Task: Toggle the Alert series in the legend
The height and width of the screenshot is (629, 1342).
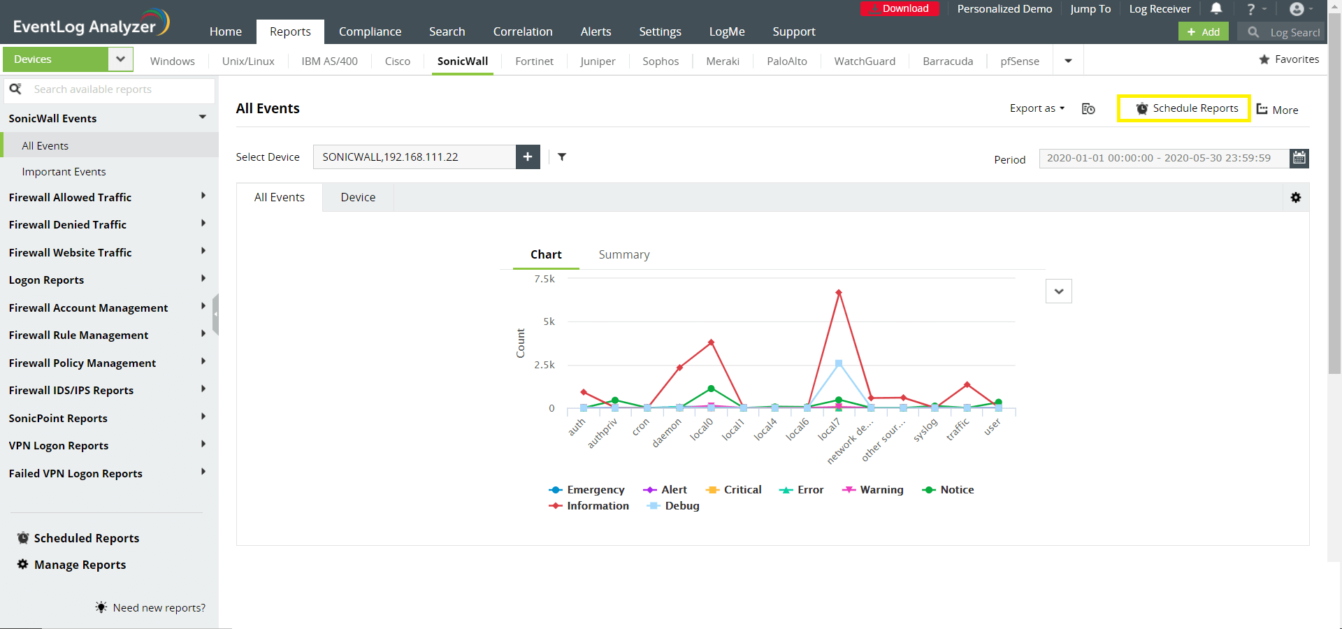Action: coord(665,490)
